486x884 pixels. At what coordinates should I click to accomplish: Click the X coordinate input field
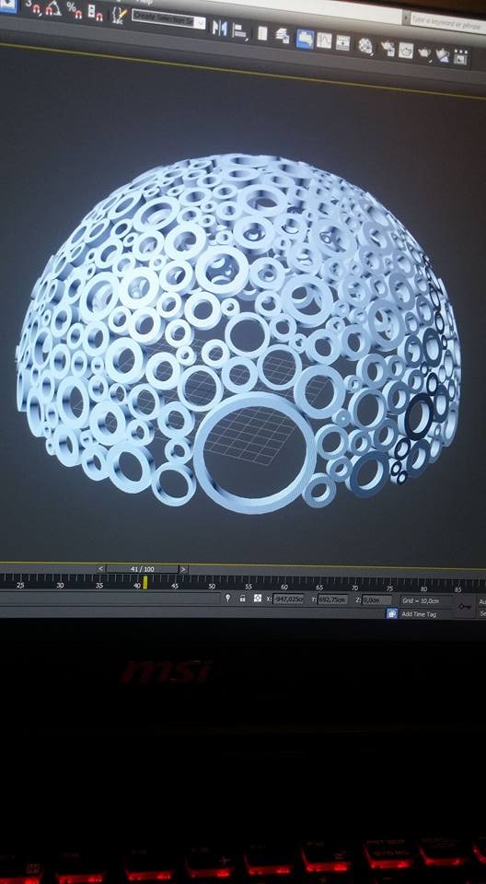click(288, 599)
